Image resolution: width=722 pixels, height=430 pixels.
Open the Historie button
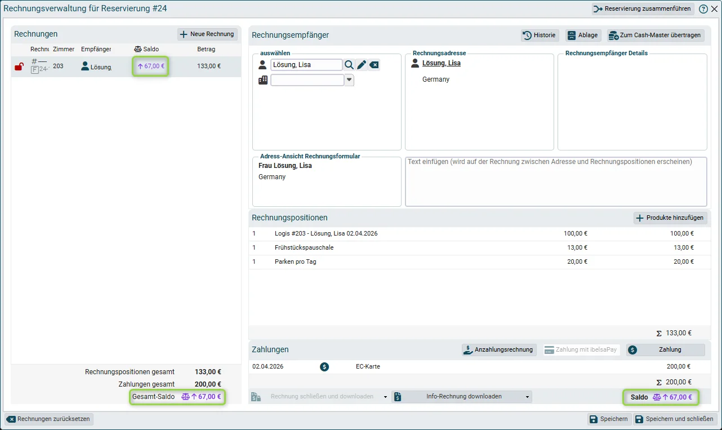click(540, 35)
